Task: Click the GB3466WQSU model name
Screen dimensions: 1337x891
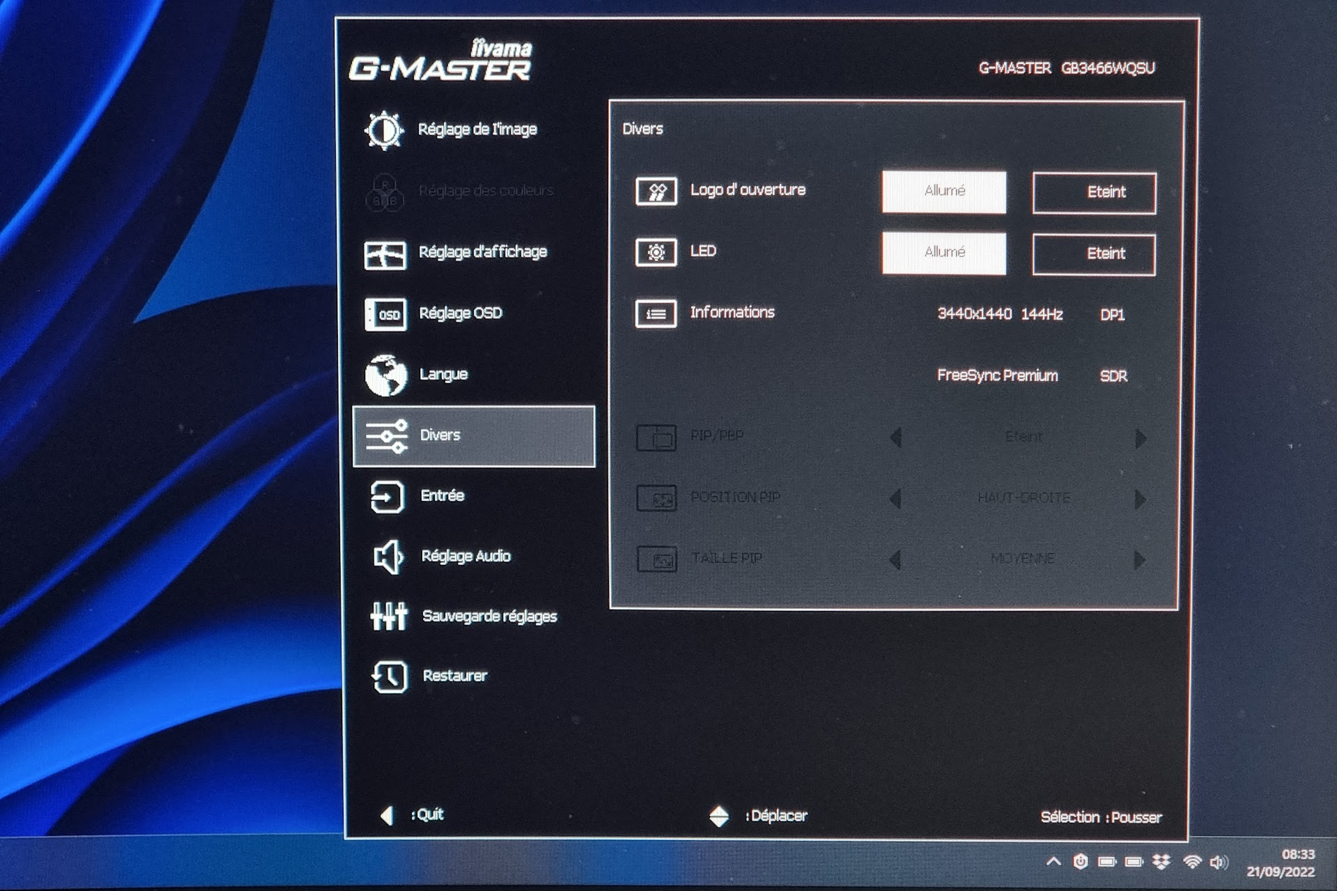Action: [1108, 68]
